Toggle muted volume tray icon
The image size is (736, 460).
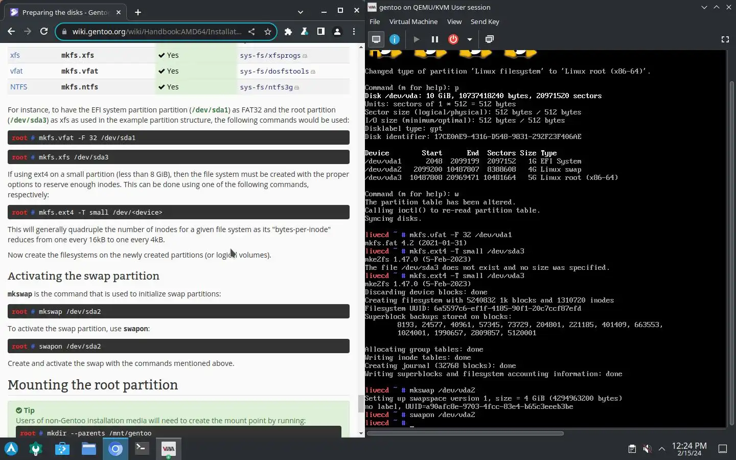click(x=647, y=449)
